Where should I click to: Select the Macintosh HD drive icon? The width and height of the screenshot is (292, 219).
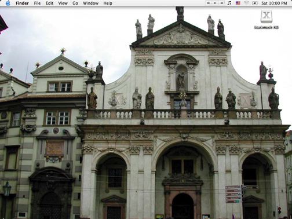(x=267, y=17)
